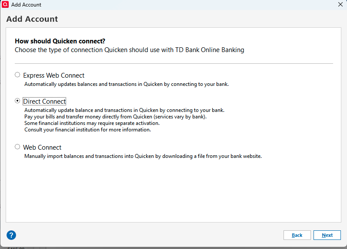347x249 pixels.
Task: Click the 'Automatically update balance and transactions' line
Action: point(124,110)
